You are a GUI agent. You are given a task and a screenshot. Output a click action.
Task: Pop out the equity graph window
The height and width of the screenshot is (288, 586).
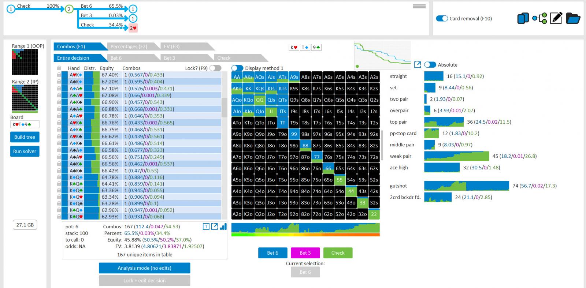417,65
